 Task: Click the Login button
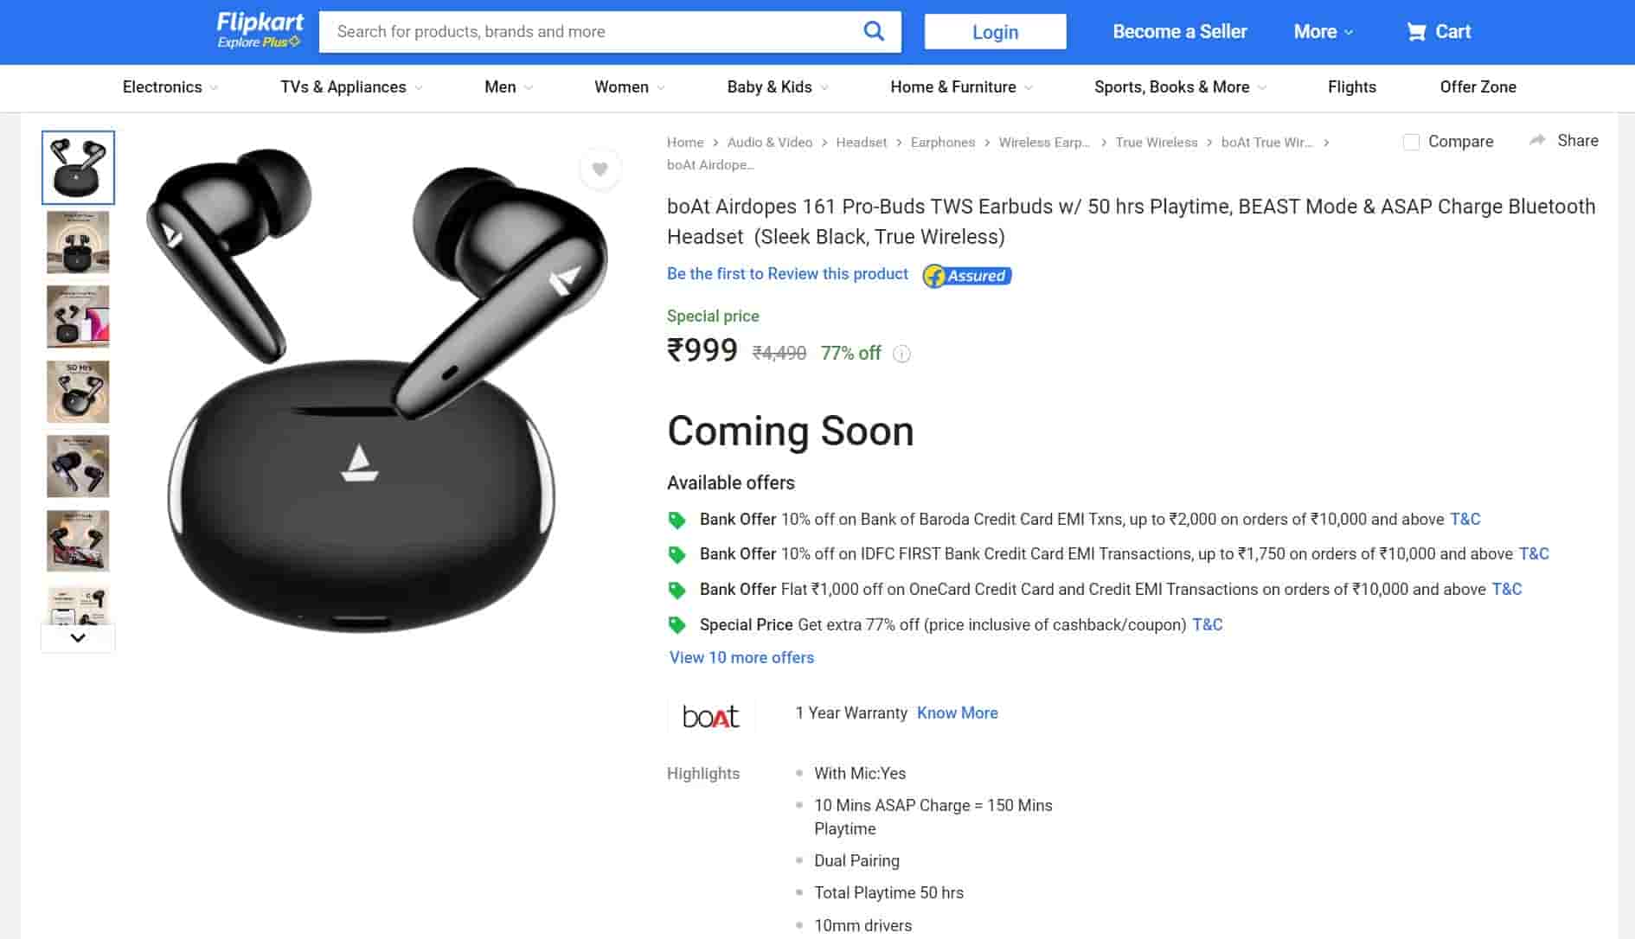click(995, 32)
